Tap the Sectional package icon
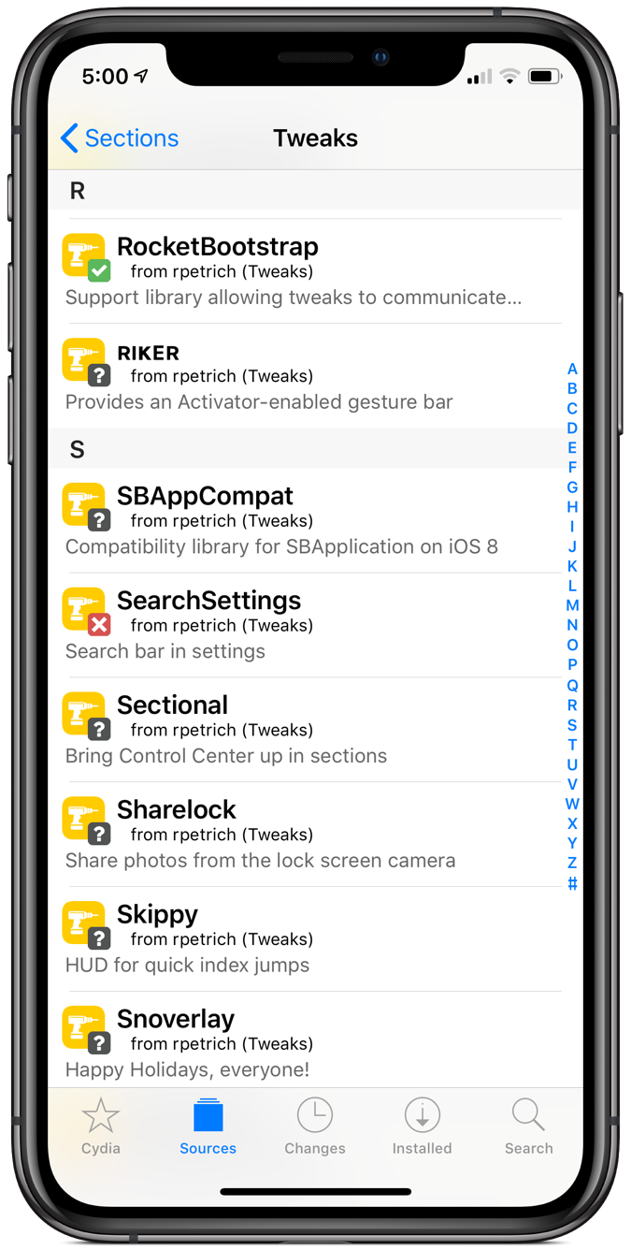Image resolution: width=631 pixels, height=1250 pixels. pos(87,716)
